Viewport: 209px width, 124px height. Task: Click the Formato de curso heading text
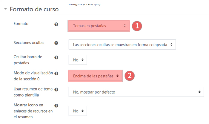tap(34, 9)
